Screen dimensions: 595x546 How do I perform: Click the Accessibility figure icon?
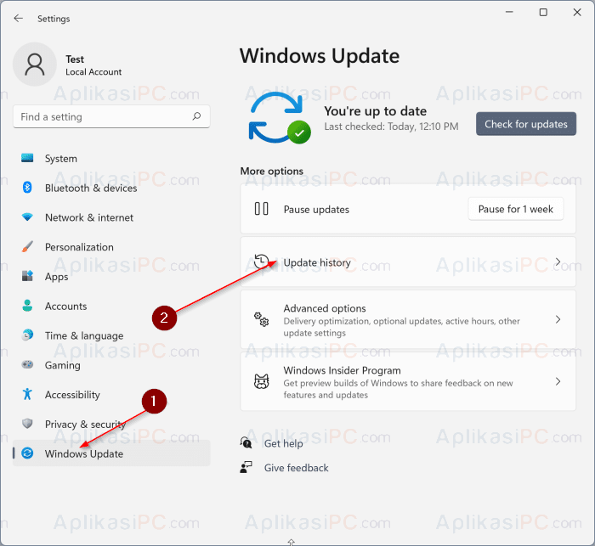coord(27,394)
